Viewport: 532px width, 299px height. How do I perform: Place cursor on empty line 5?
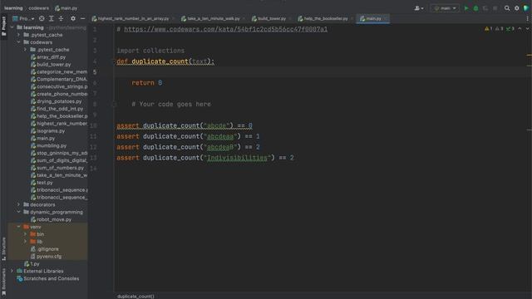(x=323, y=72)
